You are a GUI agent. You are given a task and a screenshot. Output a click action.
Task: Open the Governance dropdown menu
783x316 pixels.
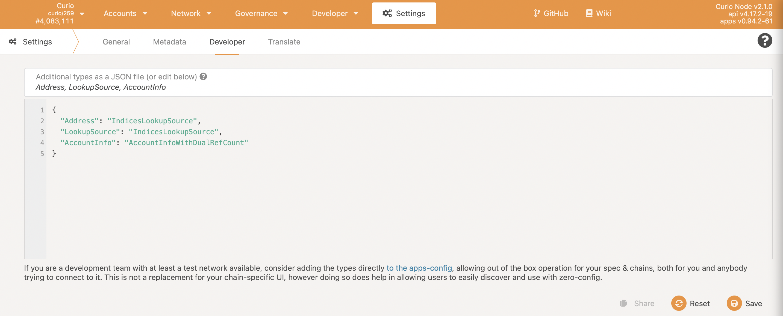coord(261,13)
